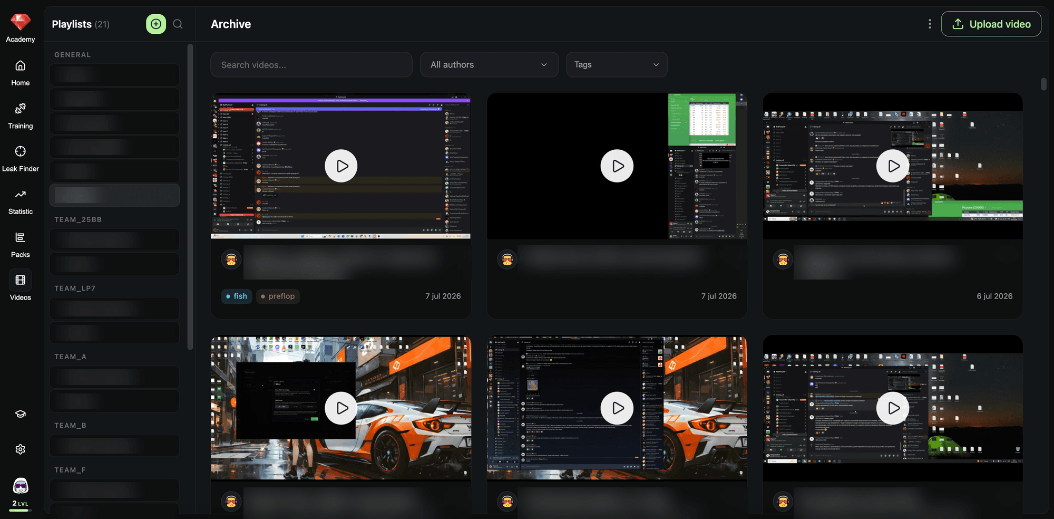The width and height of the screenshot is (1054, 519).
Task: Play the middle video in the second row
Action: point(617,408)
